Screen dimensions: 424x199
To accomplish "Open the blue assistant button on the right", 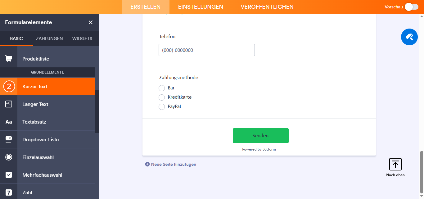I will click(x=409, y=37).
